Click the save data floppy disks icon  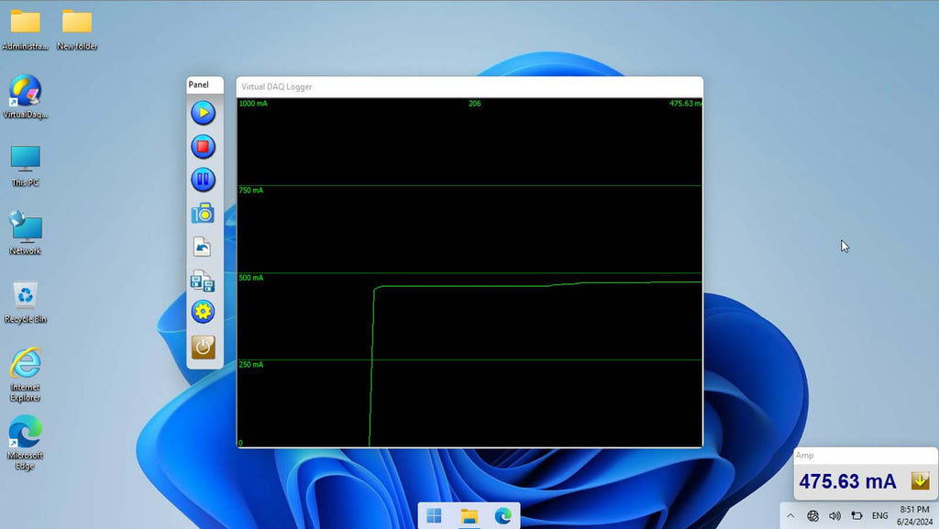point(203,281)
